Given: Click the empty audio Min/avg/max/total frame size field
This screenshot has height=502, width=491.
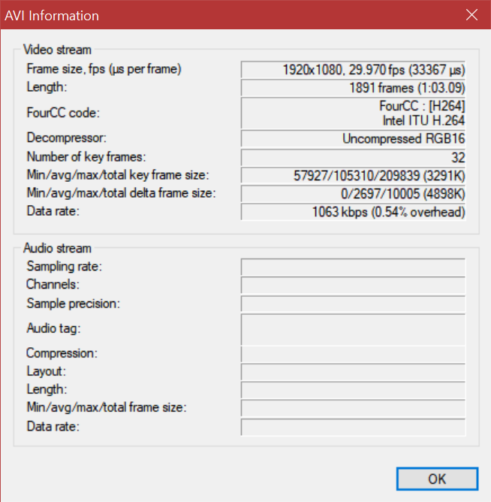Looking at the screenshot, I should pos(353,408).
